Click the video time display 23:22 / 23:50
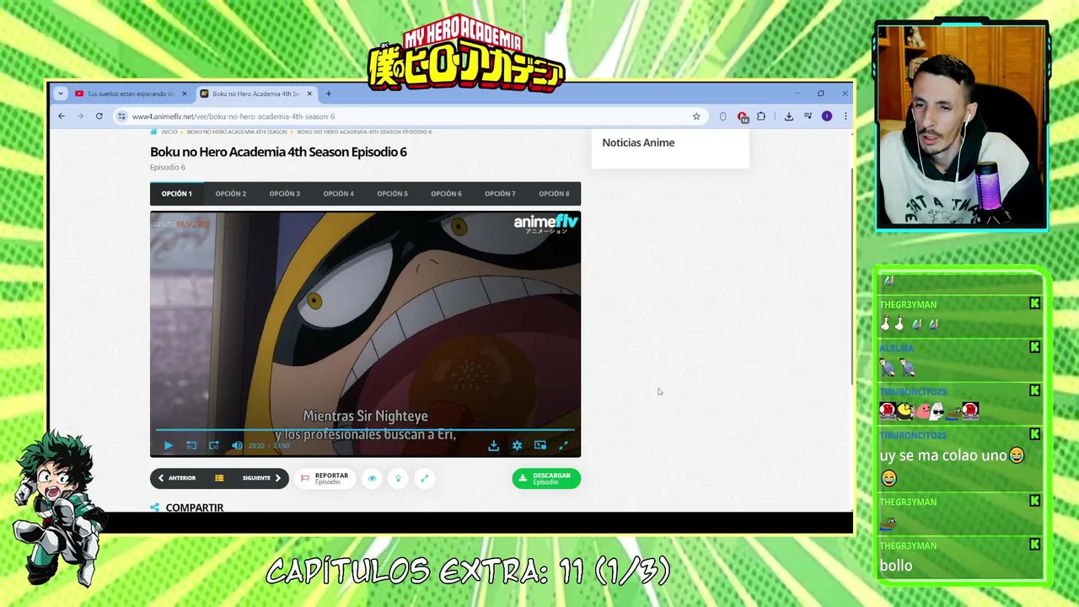Screen dimensions: 1079x607 tap(269, 445)
